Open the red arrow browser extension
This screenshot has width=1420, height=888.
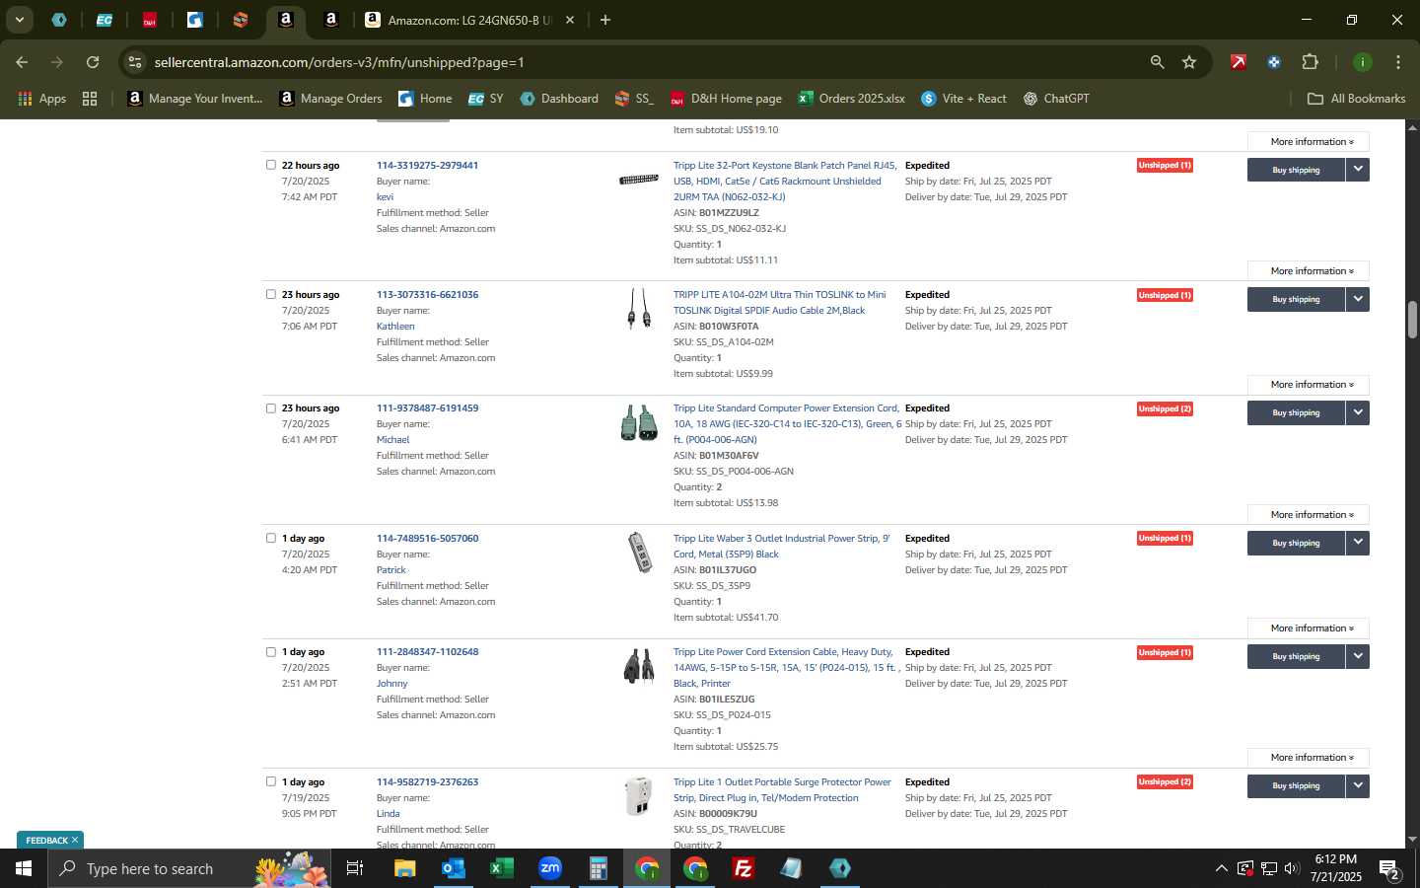tap(1239, 62)
